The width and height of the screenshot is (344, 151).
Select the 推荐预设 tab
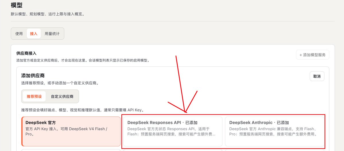click(34, 96)
